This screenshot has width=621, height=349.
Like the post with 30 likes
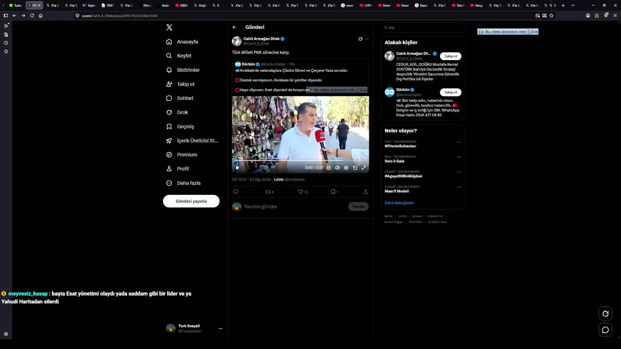tap(303, 192)
